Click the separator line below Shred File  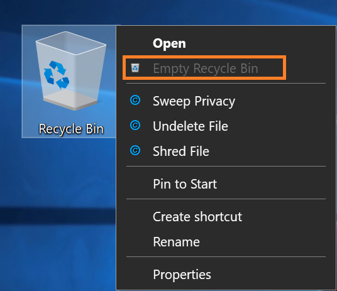pyautogui.click(x=226, y=166)
